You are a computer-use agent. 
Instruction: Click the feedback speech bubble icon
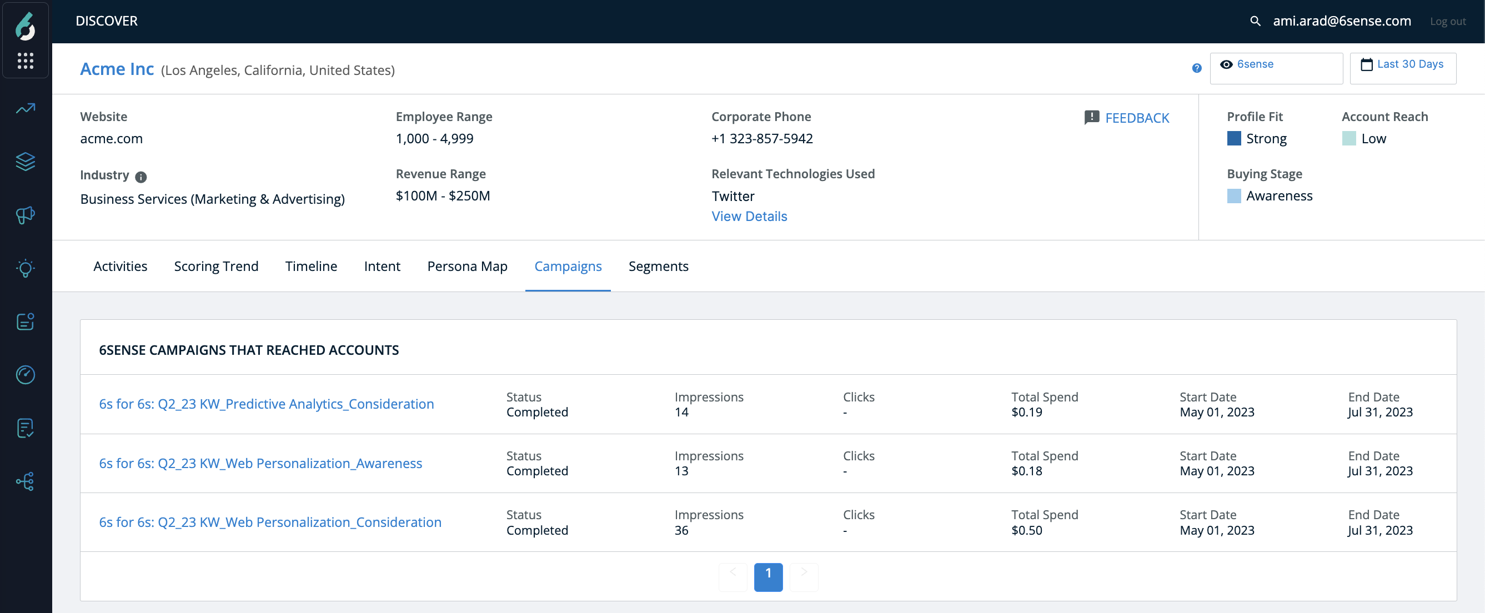click(1092, 118)
